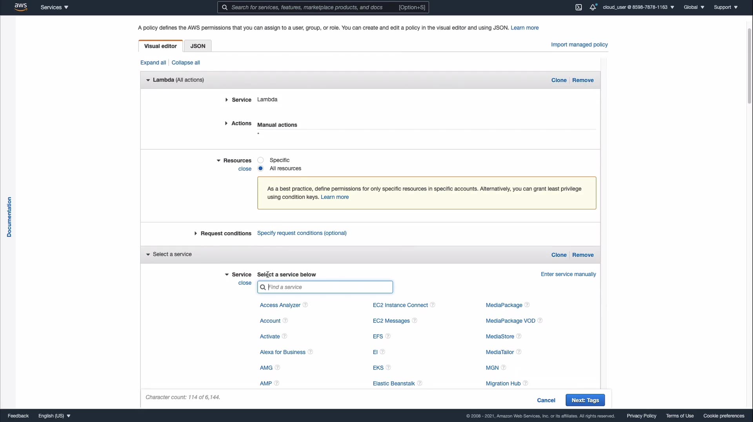Open the Global region dropdown

(693, 7)
